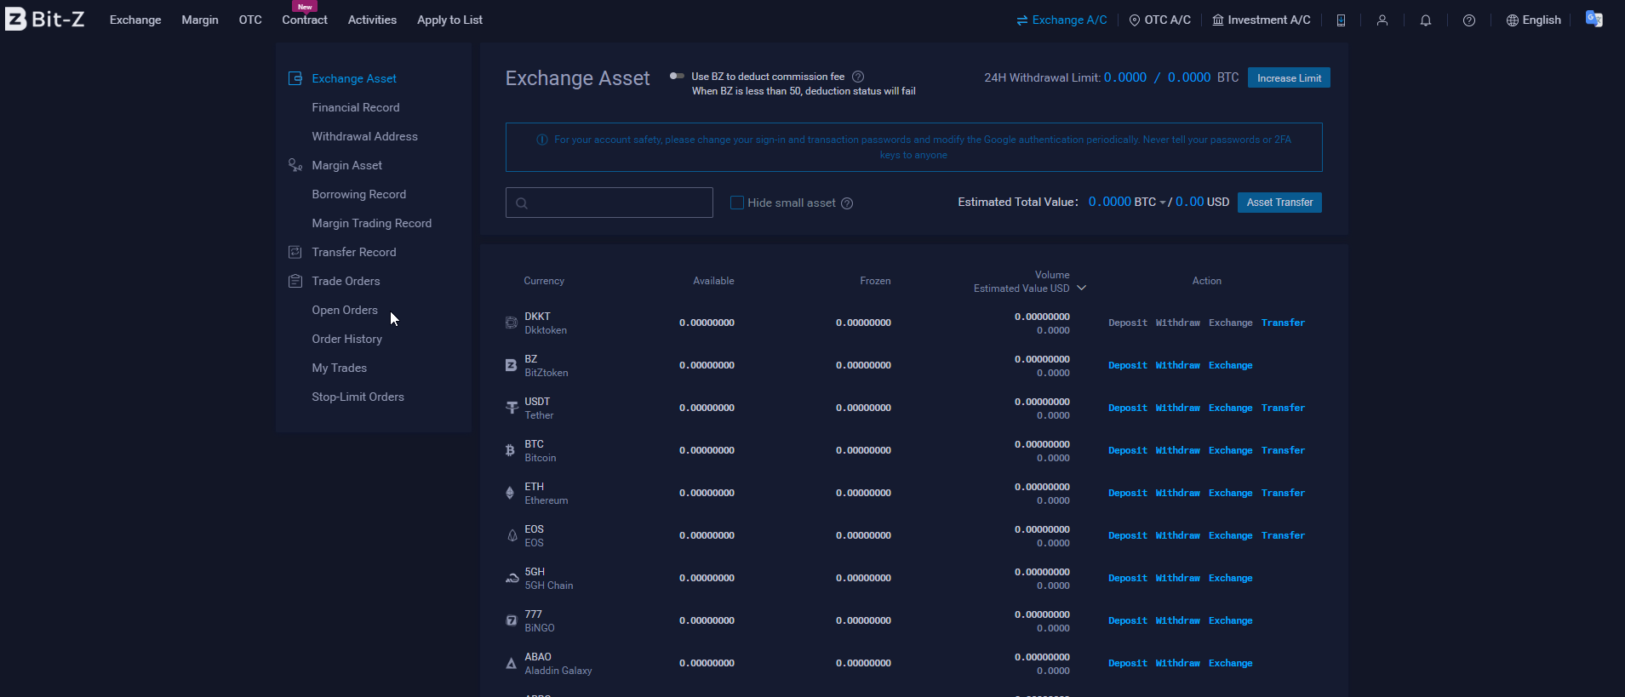Click Deposit for the BZ row
The width and height of the screenshot is (1625, 697).
[x=1128, y=365]
